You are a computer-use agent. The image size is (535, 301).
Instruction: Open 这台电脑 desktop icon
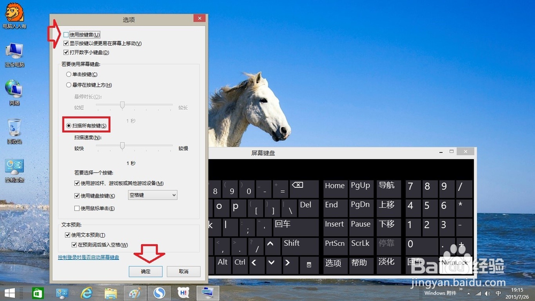coord(14,55)
